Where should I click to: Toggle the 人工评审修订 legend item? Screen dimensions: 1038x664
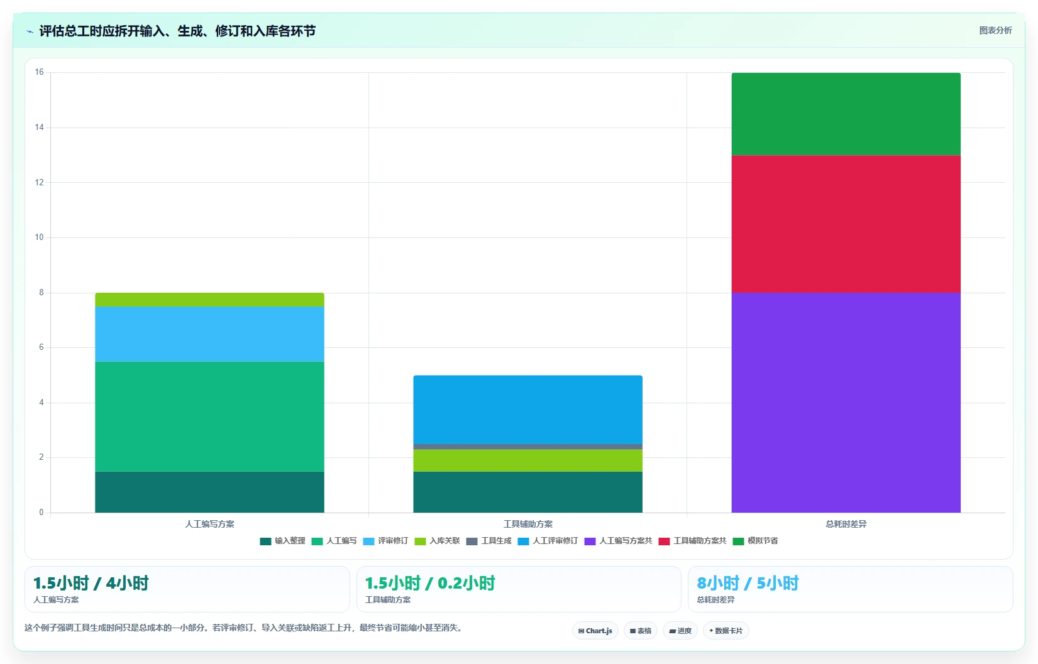coord(548,541)
